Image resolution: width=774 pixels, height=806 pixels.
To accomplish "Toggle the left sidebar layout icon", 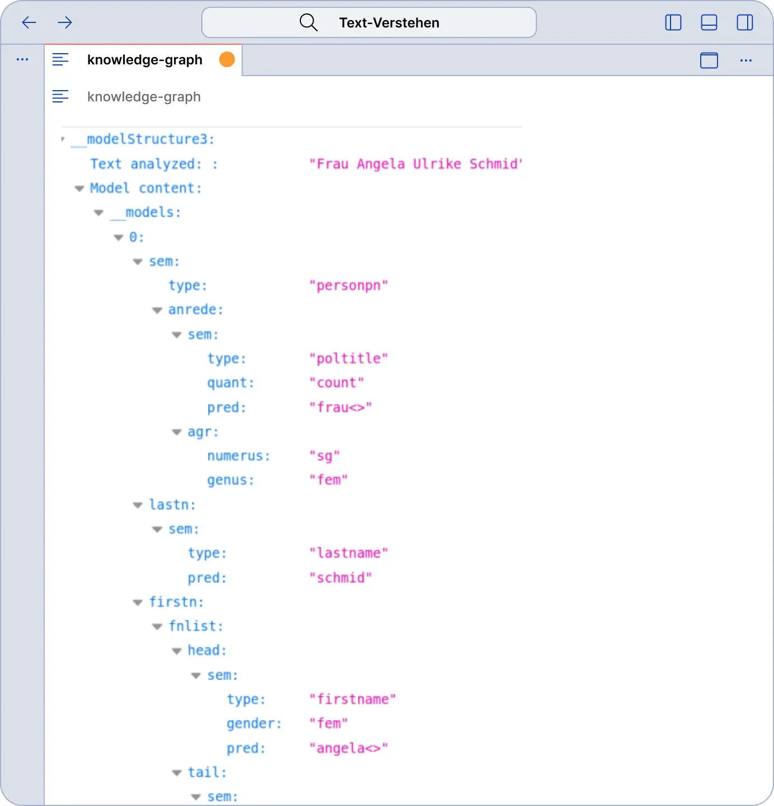I will point(673,22).
